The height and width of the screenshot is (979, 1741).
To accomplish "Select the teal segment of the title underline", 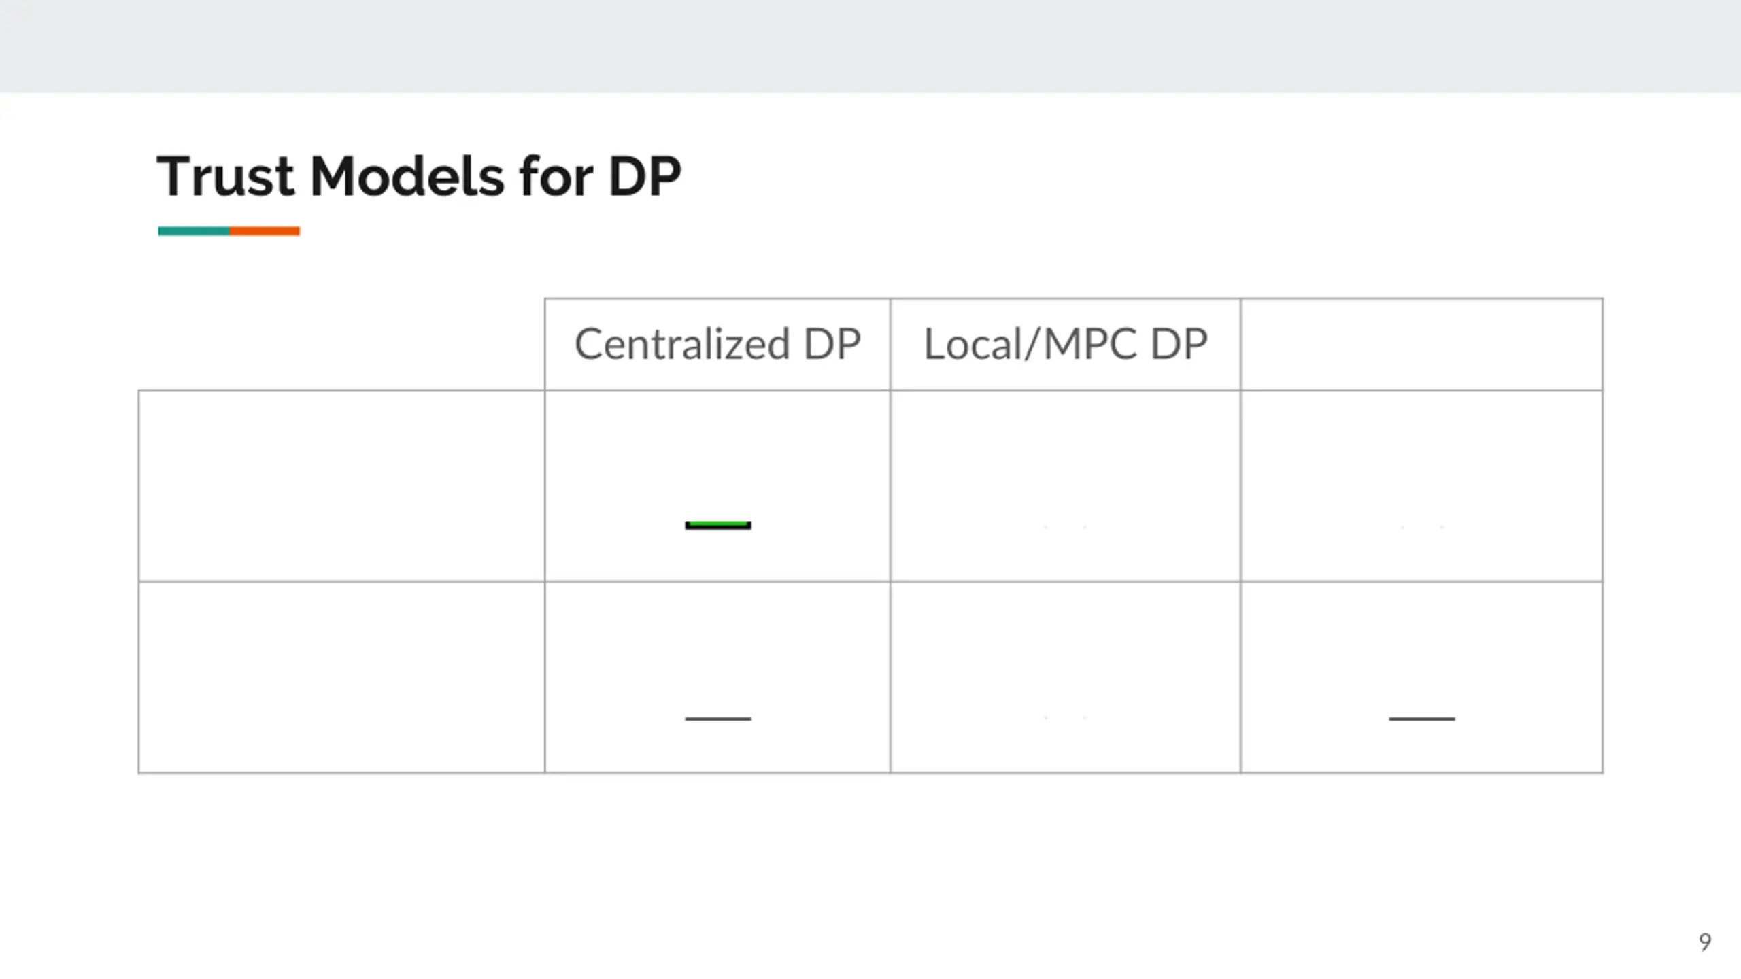I will [x=194, y=231].
